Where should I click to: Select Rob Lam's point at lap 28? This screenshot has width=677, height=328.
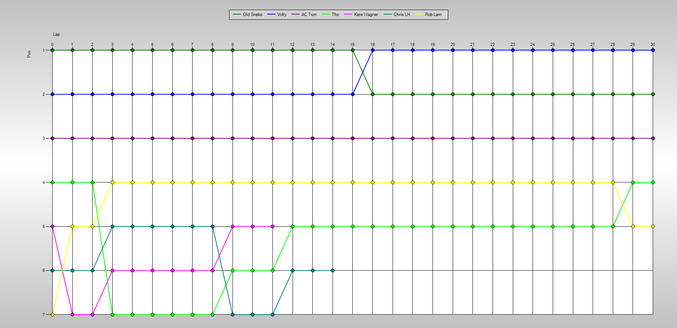pyautogui.click(x=613, y=182)
